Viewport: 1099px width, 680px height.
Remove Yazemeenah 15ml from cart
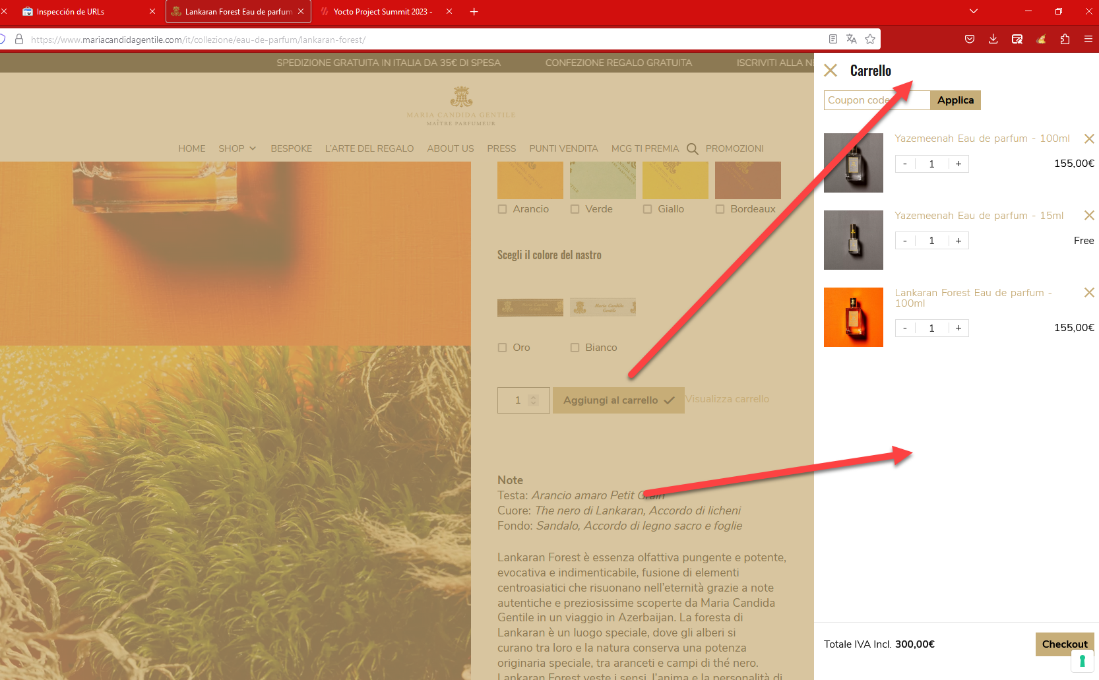point(1089,216)
